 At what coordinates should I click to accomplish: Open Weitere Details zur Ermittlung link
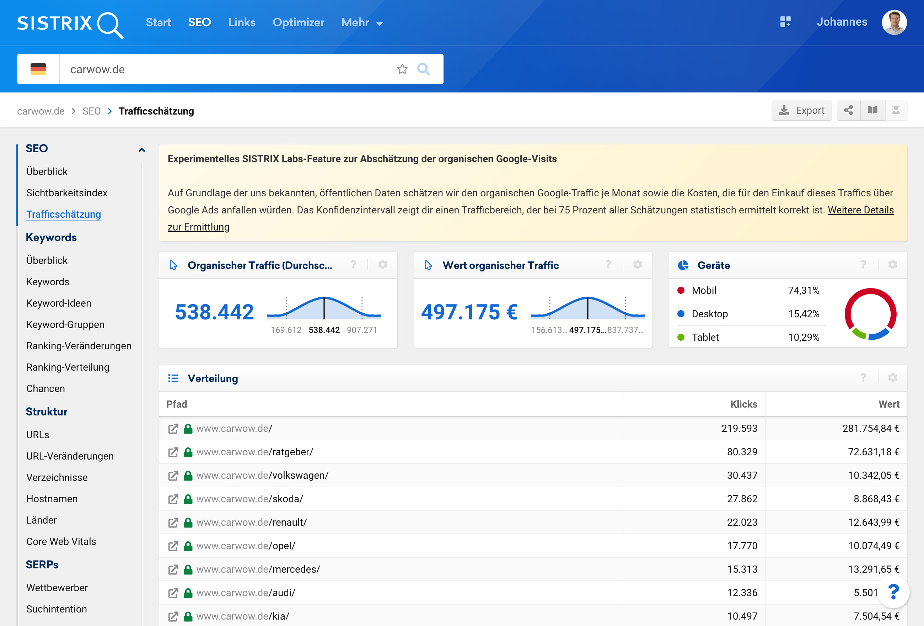pos(860,210)
